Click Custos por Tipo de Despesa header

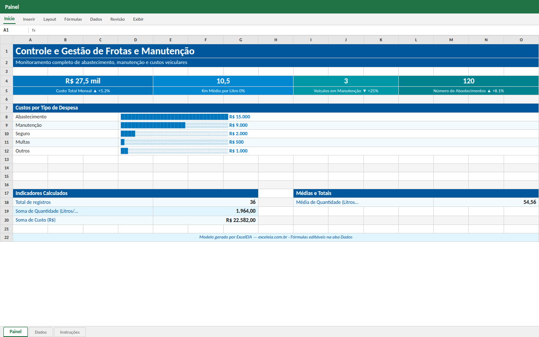276,108
